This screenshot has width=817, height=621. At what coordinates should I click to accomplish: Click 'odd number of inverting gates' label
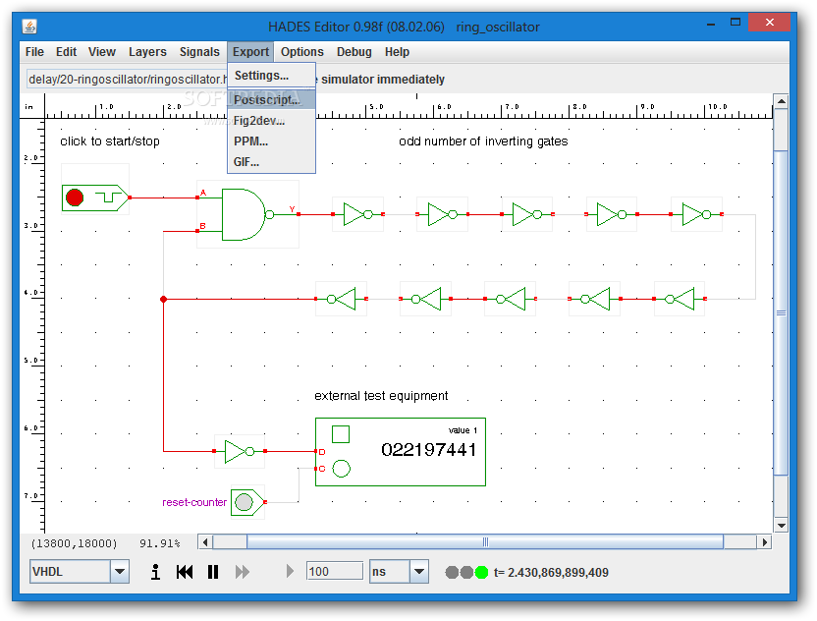pos(483,141)
